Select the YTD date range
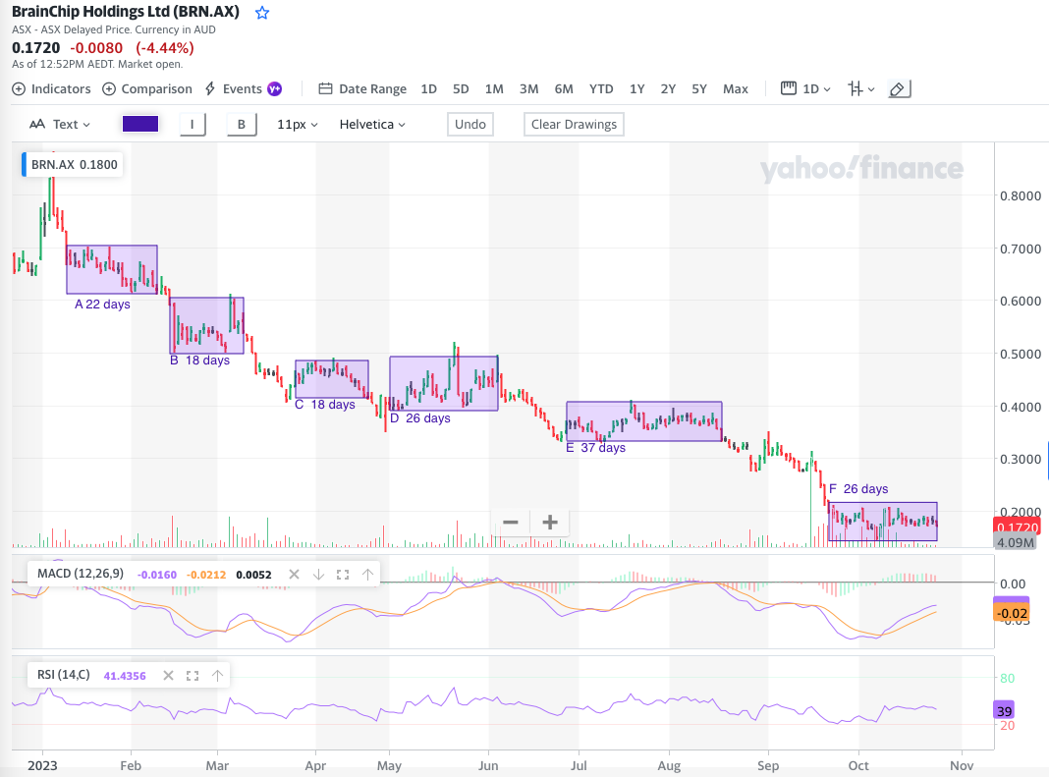 coord(601,89)
